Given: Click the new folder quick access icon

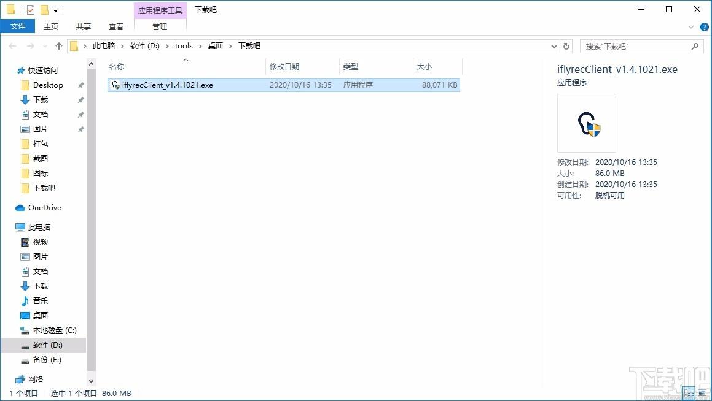Looking at the screenshot, I should (x=44, y=10).
